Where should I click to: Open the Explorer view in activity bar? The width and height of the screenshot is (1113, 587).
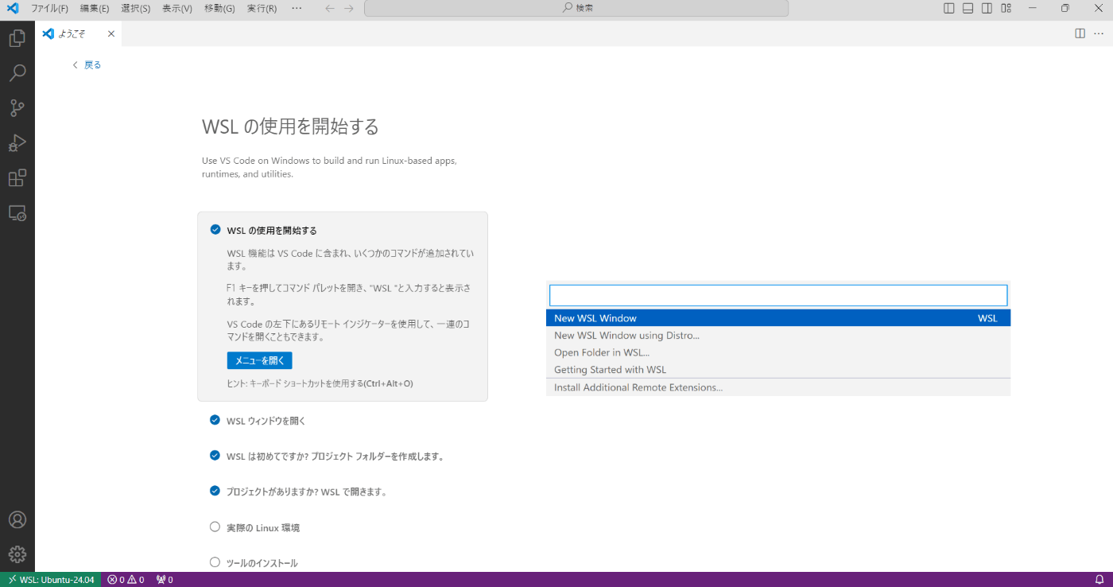17,37
